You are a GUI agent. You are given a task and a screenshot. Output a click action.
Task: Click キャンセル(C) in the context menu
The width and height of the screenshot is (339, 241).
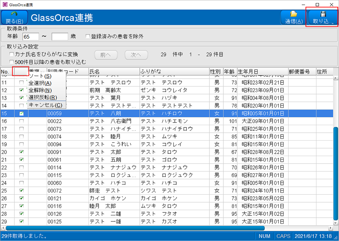(x=45, y=105)
